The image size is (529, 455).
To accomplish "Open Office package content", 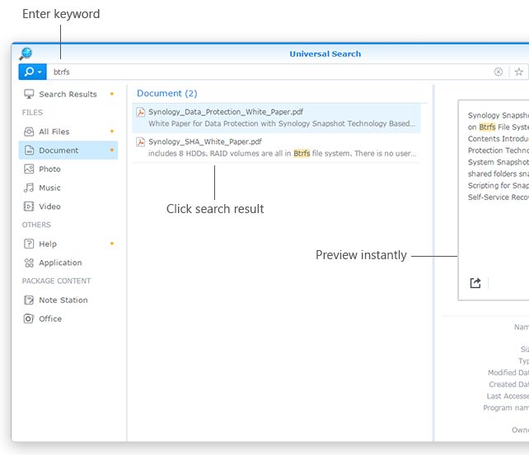I will tap(68, 318).
